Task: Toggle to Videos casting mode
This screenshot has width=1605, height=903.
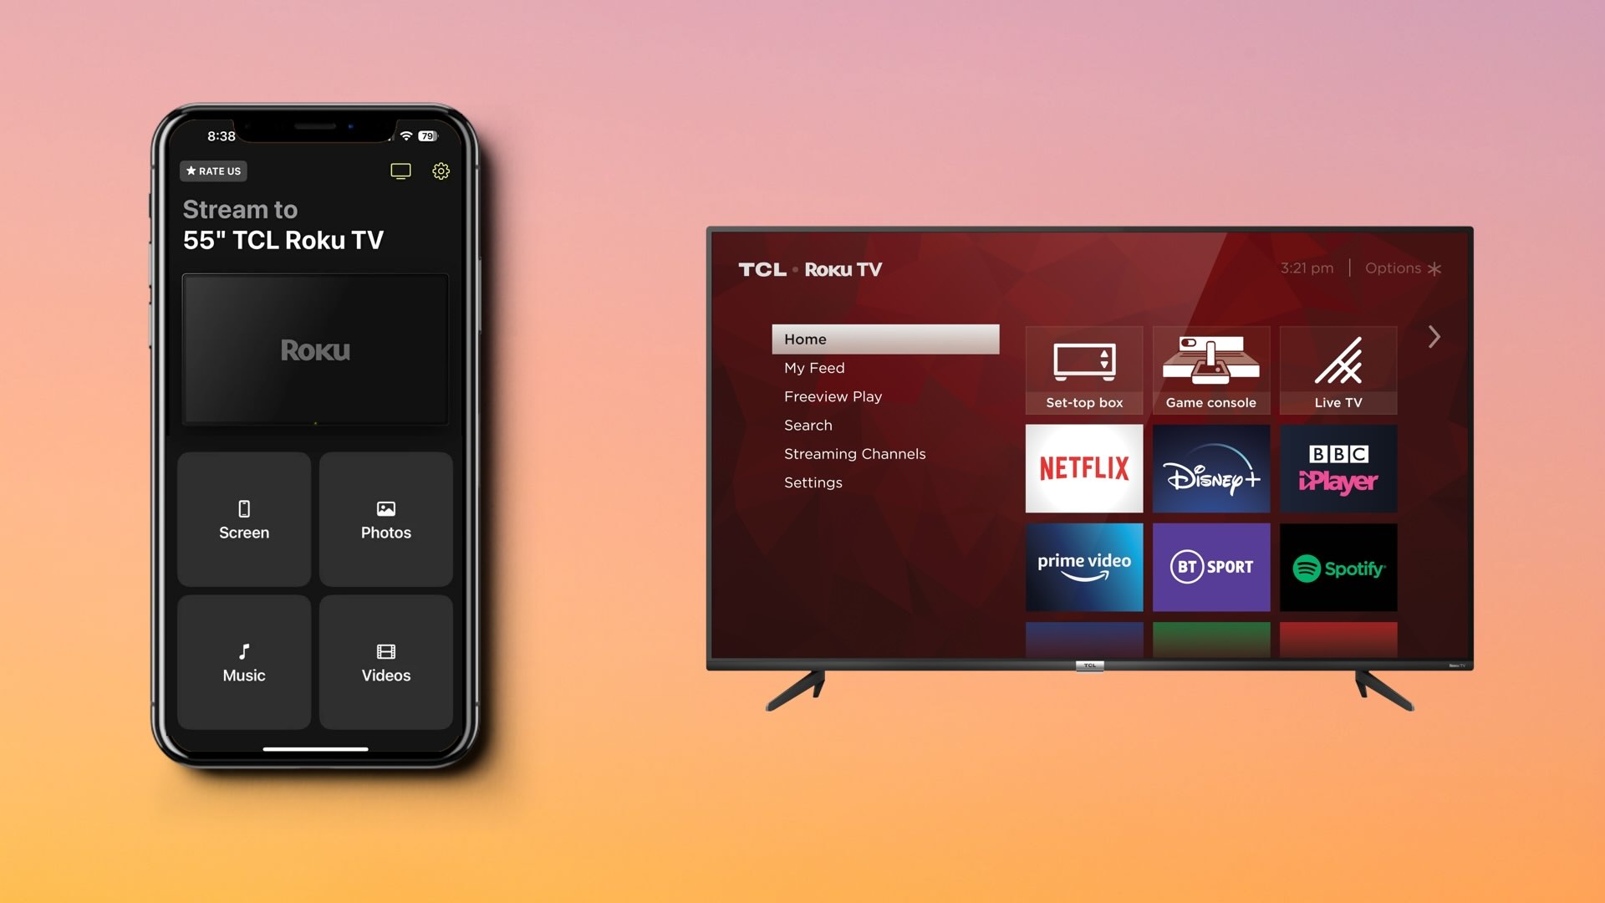Action: click(x=386, y=660)
